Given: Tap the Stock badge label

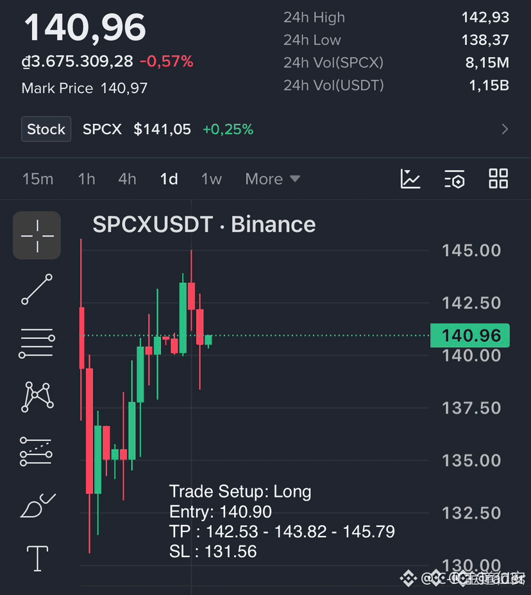Looking at the screenshot, I should tap(46, 129).
